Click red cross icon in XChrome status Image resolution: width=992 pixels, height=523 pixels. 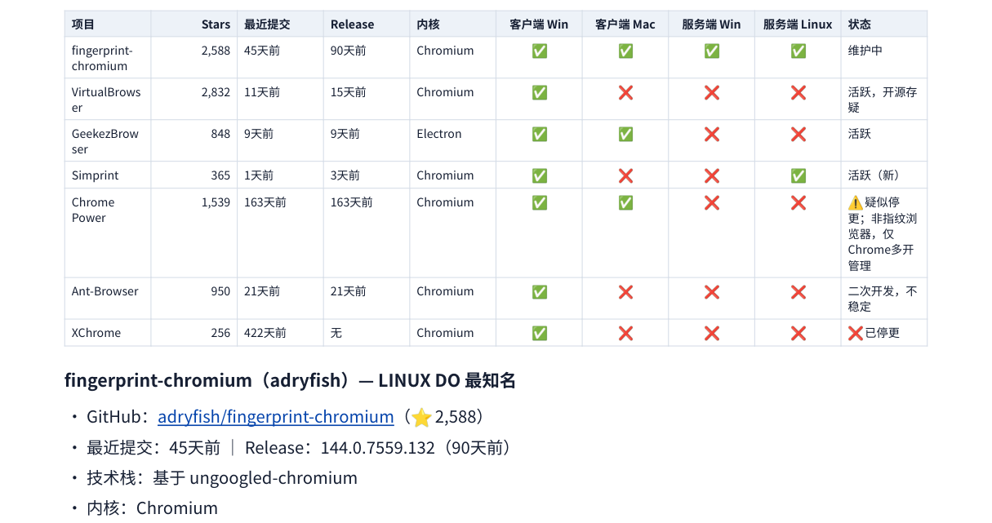coord(856,333)
